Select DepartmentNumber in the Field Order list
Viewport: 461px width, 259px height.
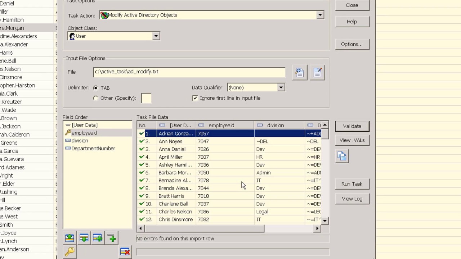click(x=93, y=148)
